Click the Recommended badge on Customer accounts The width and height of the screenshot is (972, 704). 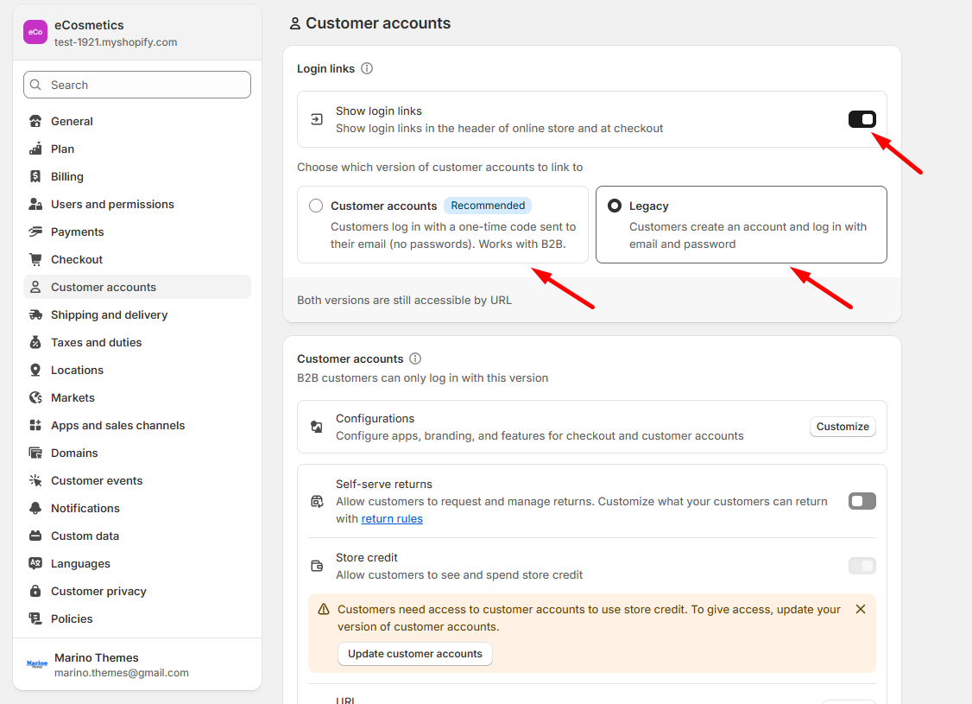pyautogui.click(x=488, y=206)
